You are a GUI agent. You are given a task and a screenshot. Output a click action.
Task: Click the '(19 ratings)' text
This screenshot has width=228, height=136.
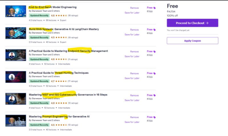[73, 38]
